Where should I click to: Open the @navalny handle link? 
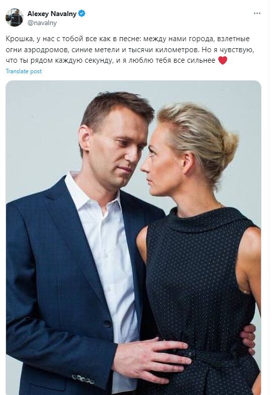[42, 23]
